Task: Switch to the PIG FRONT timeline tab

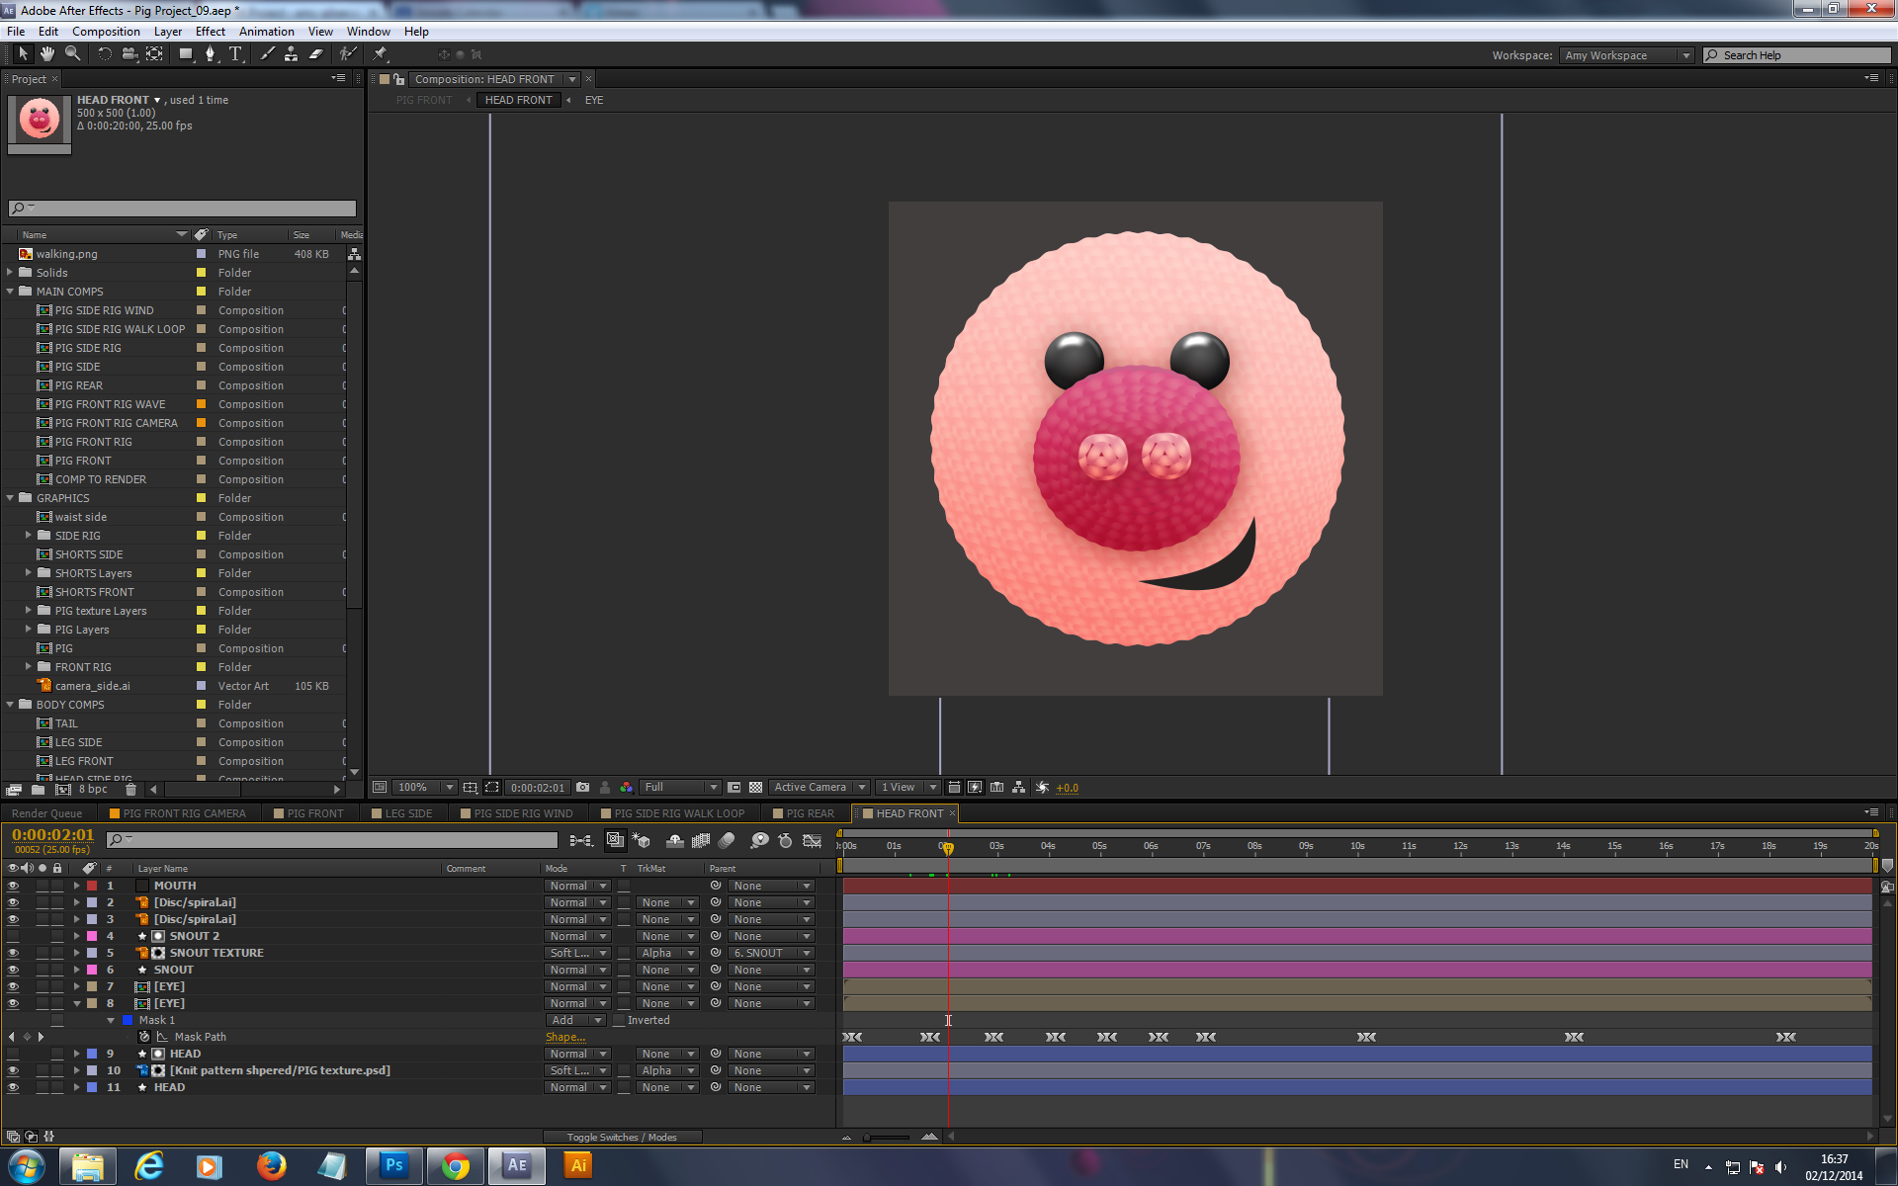Action: point(314,813)
